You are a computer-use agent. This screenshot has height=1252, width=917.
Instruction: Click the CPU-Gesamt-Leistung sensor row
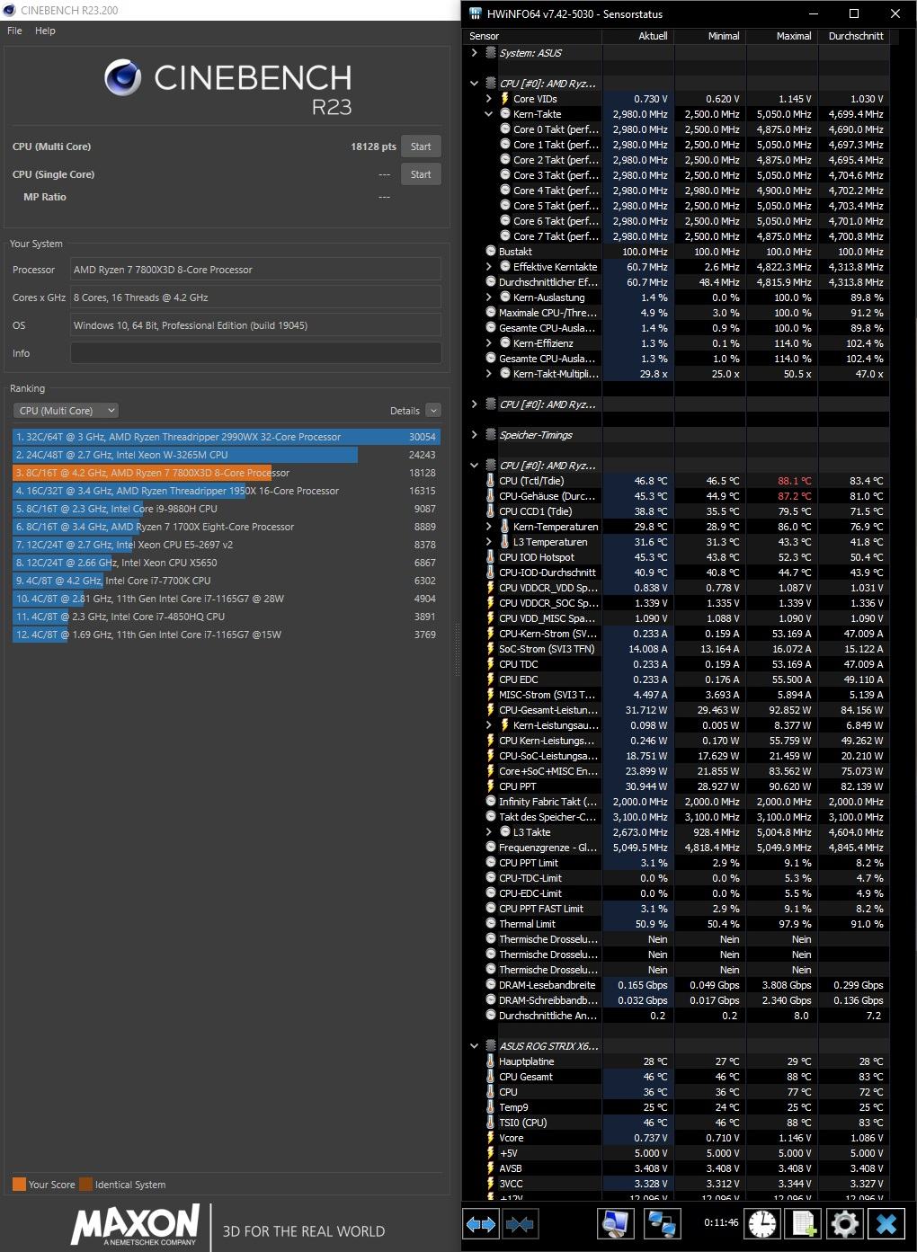[677, 710]
